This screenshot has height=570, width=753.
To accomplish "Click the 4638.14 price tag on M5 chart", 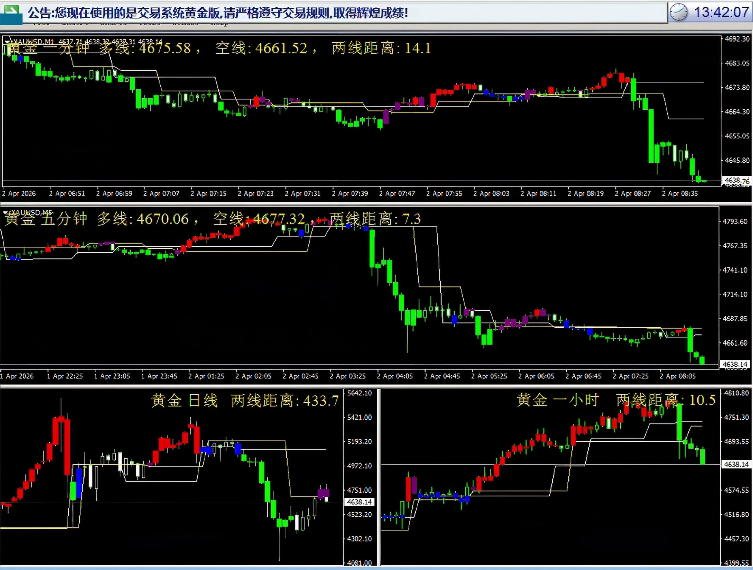I will click(735, 364).
